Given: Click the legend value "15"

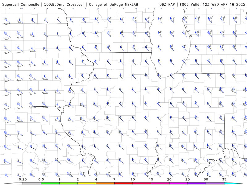Looking at the screenshot, I should pyautogui.click(x=151, y=179).
